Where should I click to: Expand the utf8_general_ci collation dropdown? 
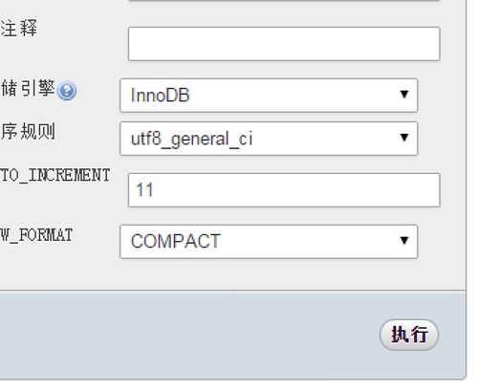click(269, 139)
